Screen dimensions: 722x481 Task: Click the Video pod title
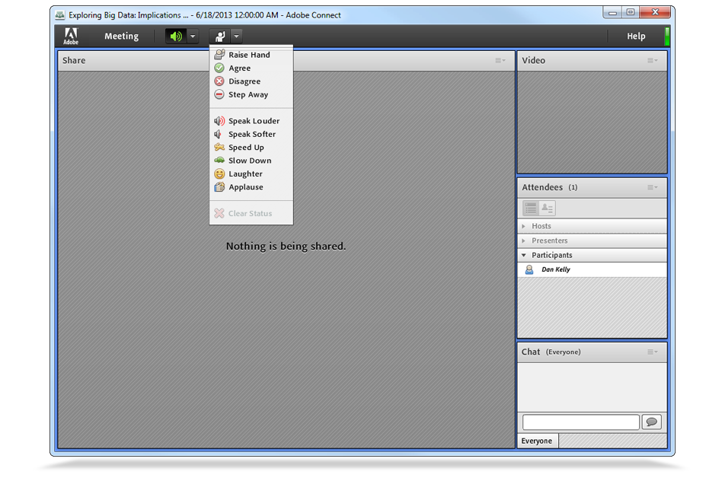[x=534, y=60]
